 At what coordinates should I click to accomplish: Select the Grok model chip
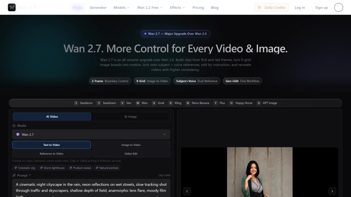pyautogui.click(x=158, y=103)
